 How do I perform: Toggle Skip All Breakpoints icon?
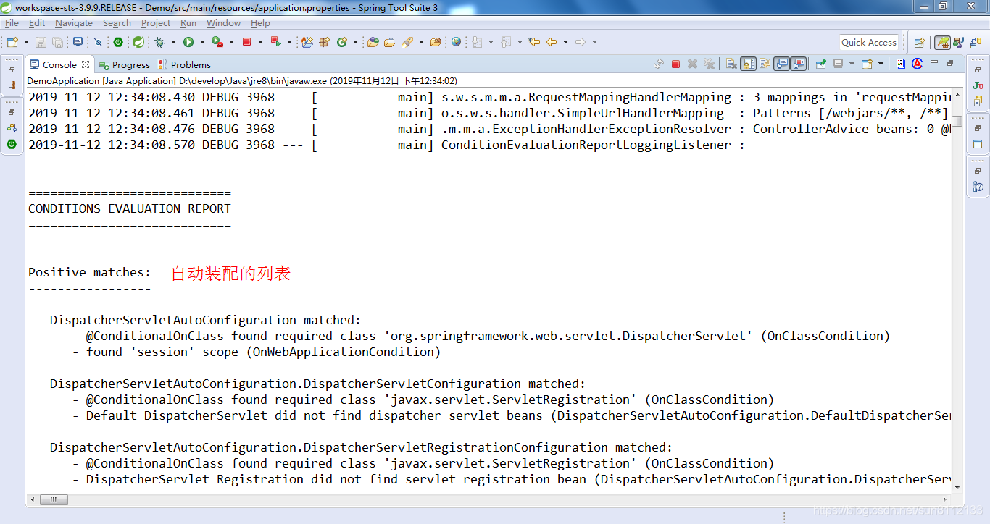coord(98,42)
